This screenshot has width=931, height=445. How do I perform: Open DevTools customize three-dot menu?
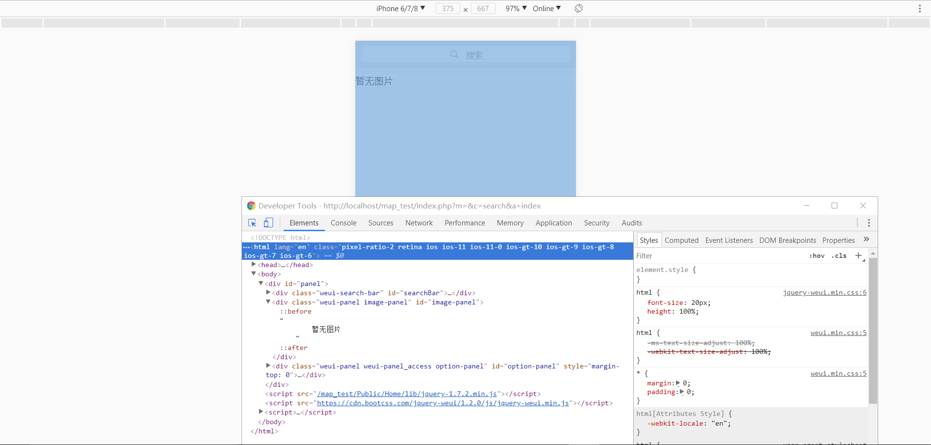coord(869,223)
